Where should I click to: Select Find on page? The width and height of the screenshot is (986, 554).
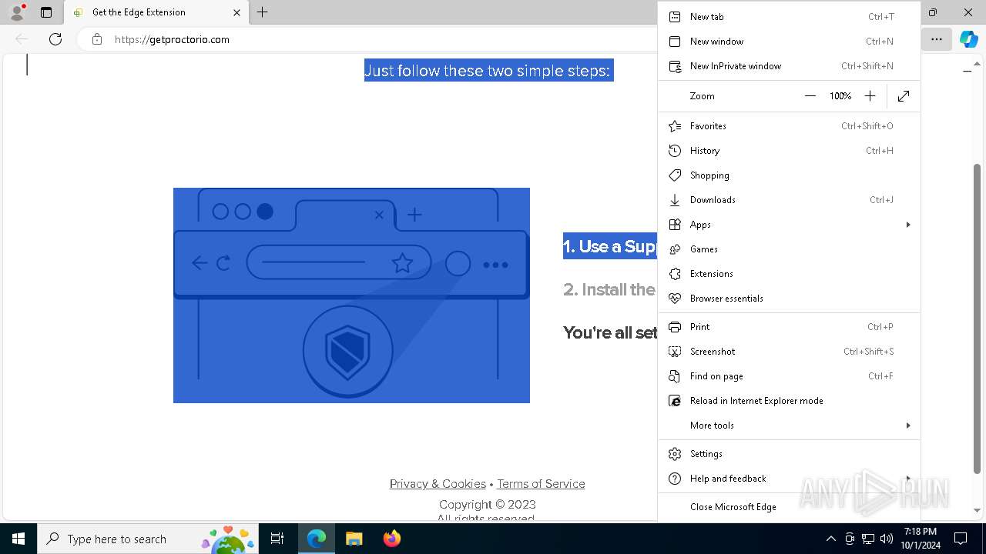(x=789, y=376)
